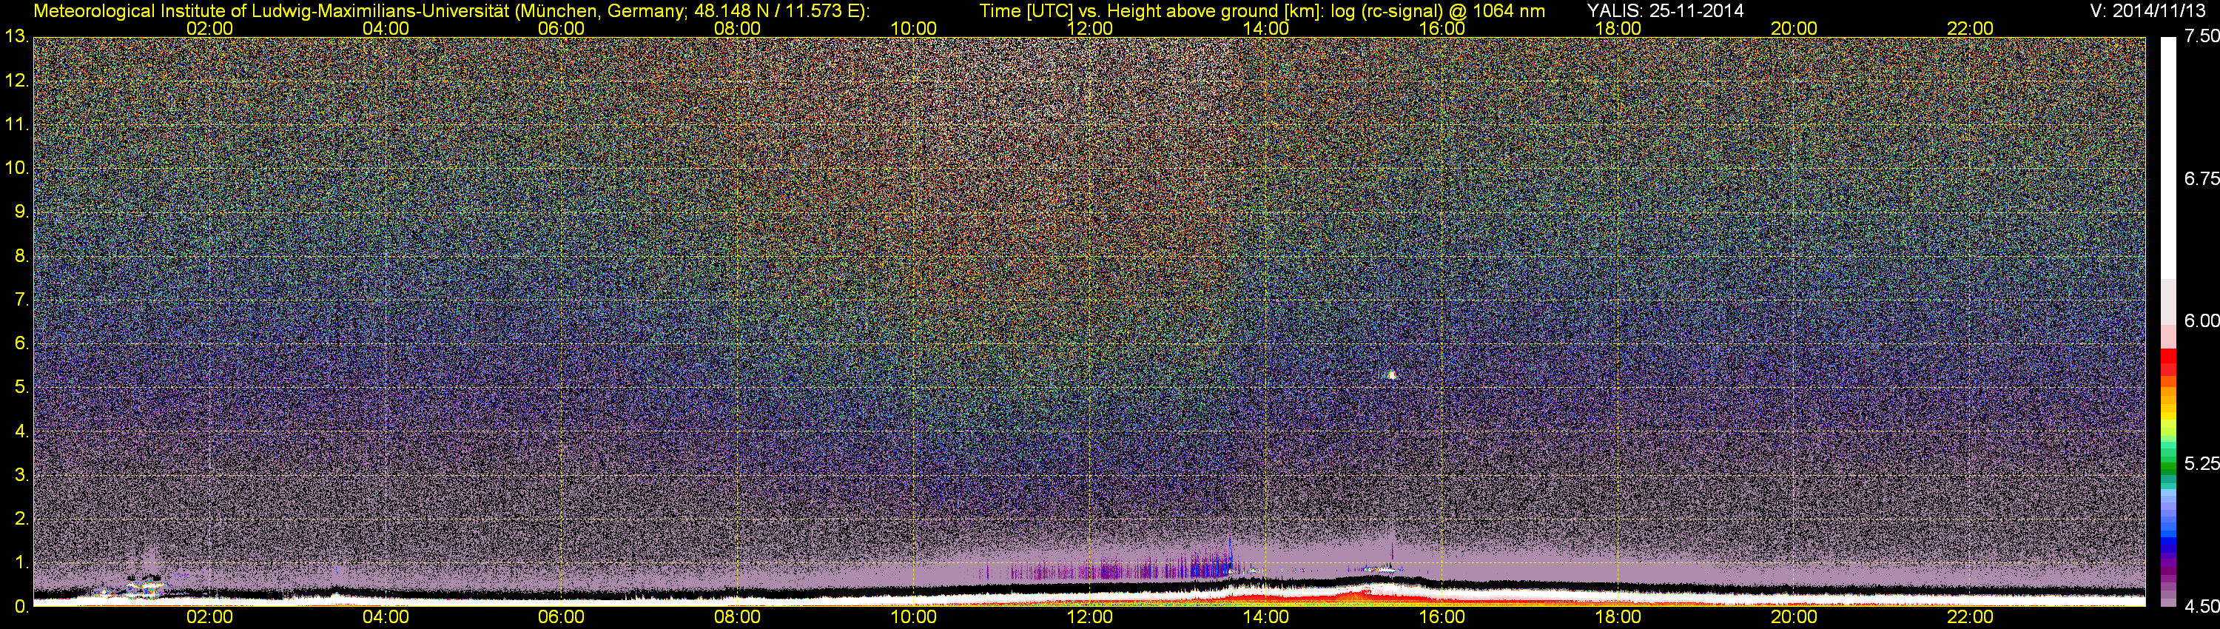Click the '4.50' color scale value
The height and width of the screenshot is (629, 2220).
[2202, 607]
